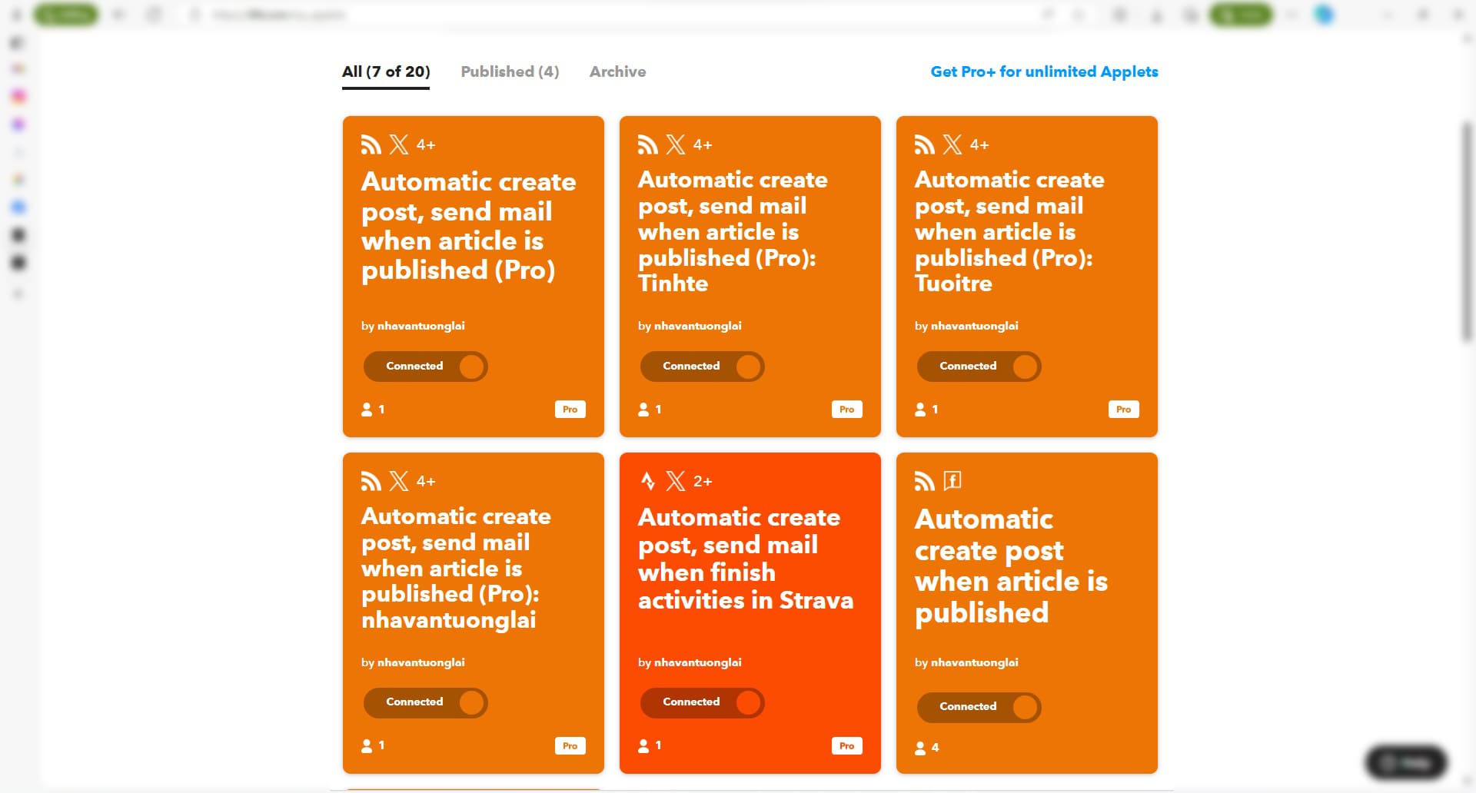The width and height of the screenshot is (1476, 793).
Task: Click '4+' count on '(Pro): nhavantuonglai' card
Action: 426,481
